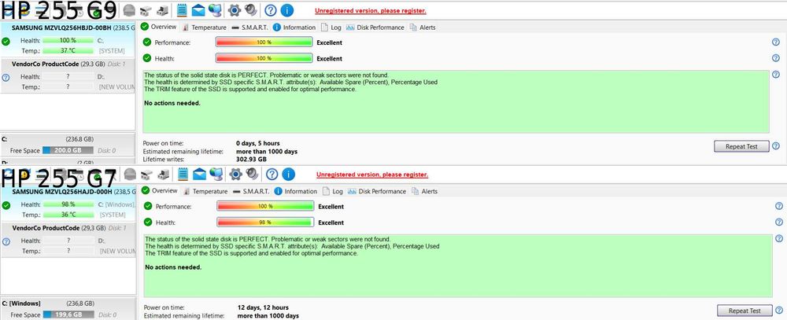Screen dimensions: 787x320
Task: Click the e-mail envelope icon in lower toolbar
Action: point(199,174)
